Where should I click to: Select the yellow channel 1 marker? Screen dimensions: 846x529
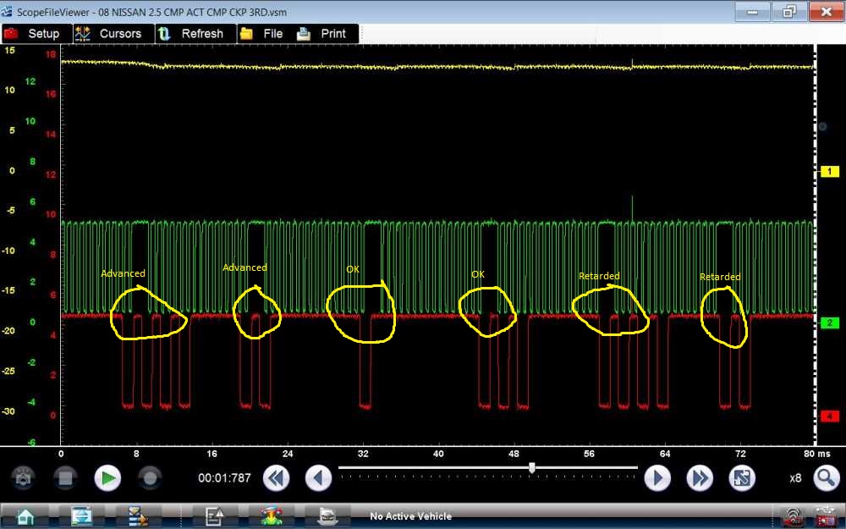(830, 172)
